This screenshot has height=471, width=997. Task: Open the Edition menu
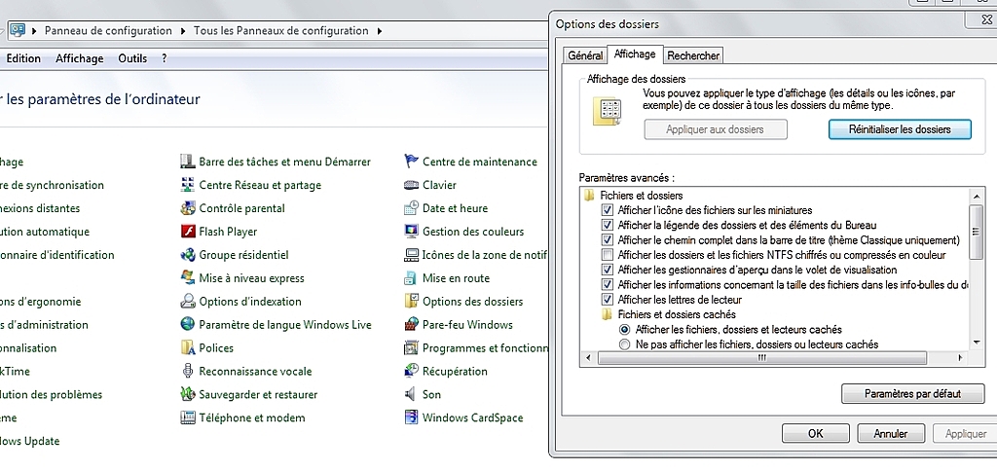click(x=23, y=58)
